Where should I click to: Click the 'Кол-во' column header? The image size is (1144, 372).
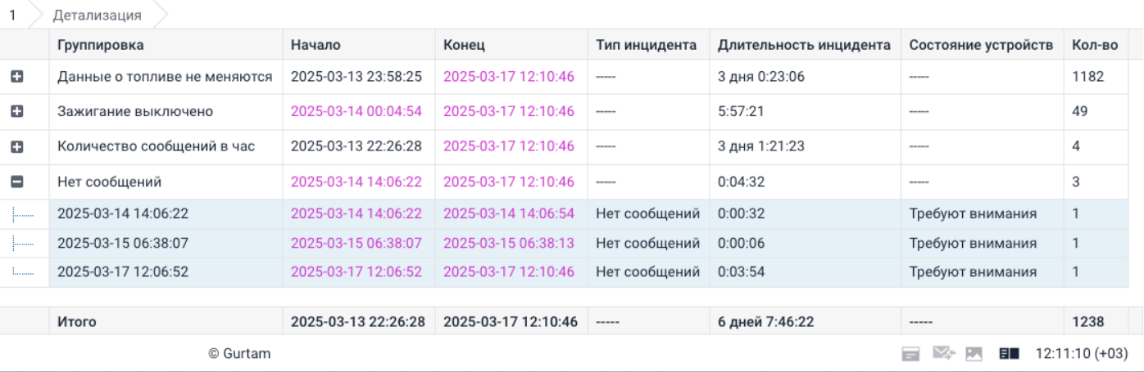click(x=1094, y=45)
